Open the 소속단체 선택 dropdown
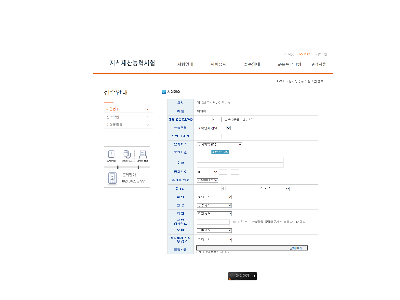The image size is (400, 300). [214, 128]
